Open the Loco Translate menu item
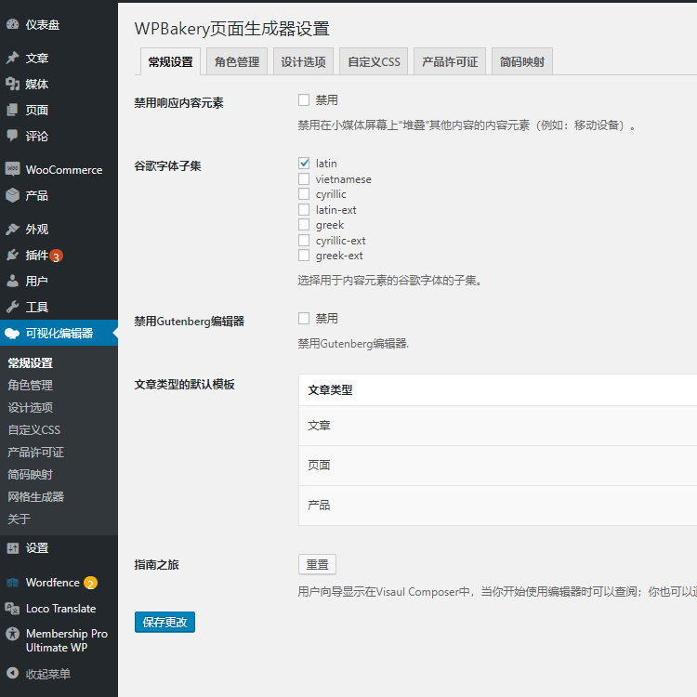The width and height of the screenshot is (697, 697). [59, 609]
